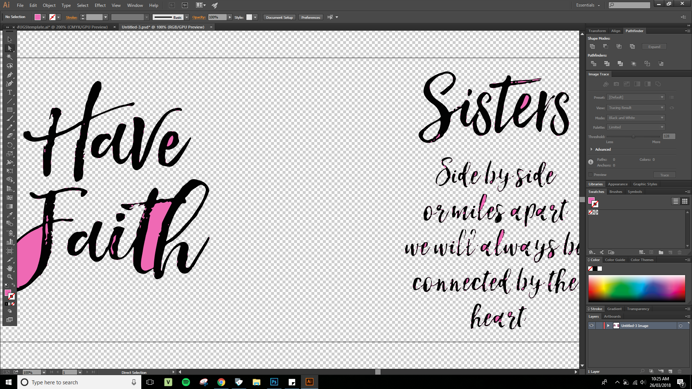692x389 pixels.
Task: Switch swatches to thumbnail view
Action: pyautogui.click(x=685, y=201)
